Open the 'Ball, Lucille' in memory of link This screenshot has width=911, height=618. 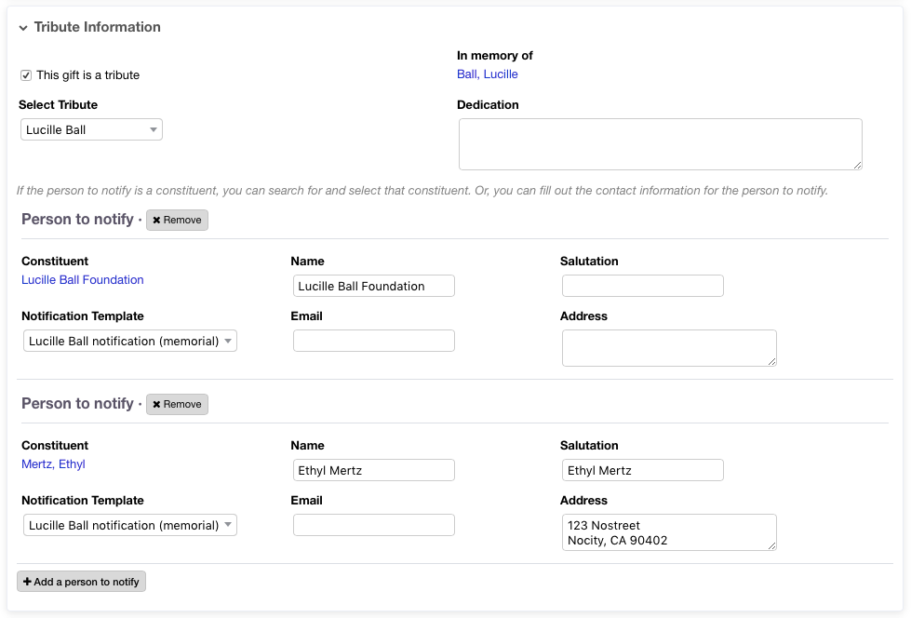coord(487,74)
